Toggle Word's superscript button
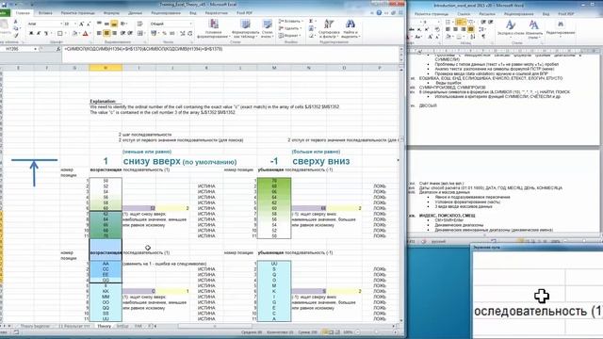 pyautogui.click(x=427, y=29)
